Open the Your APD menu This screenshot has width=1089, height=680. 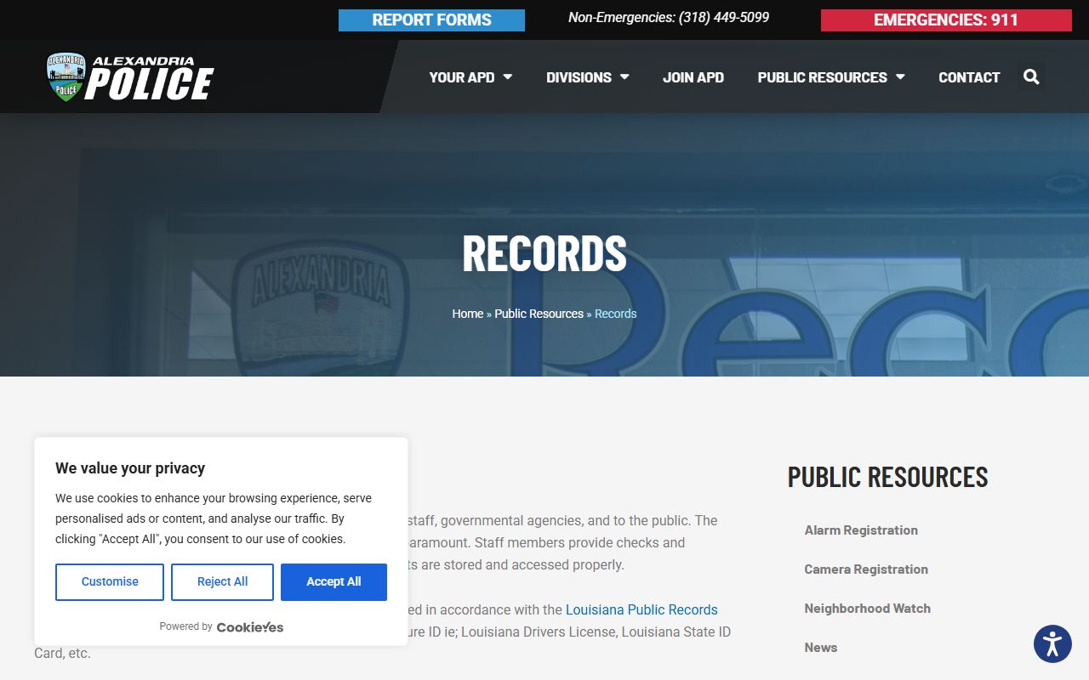point(470,77)
